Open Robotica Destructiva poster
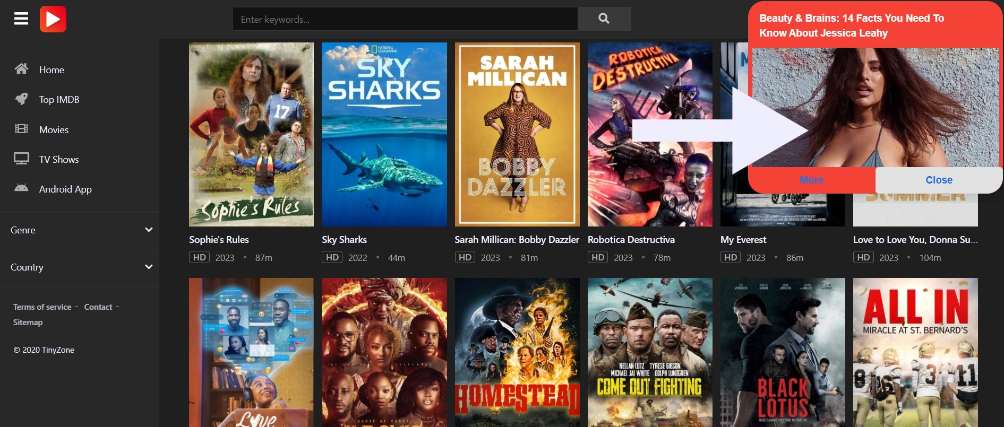 coord(650,134)
